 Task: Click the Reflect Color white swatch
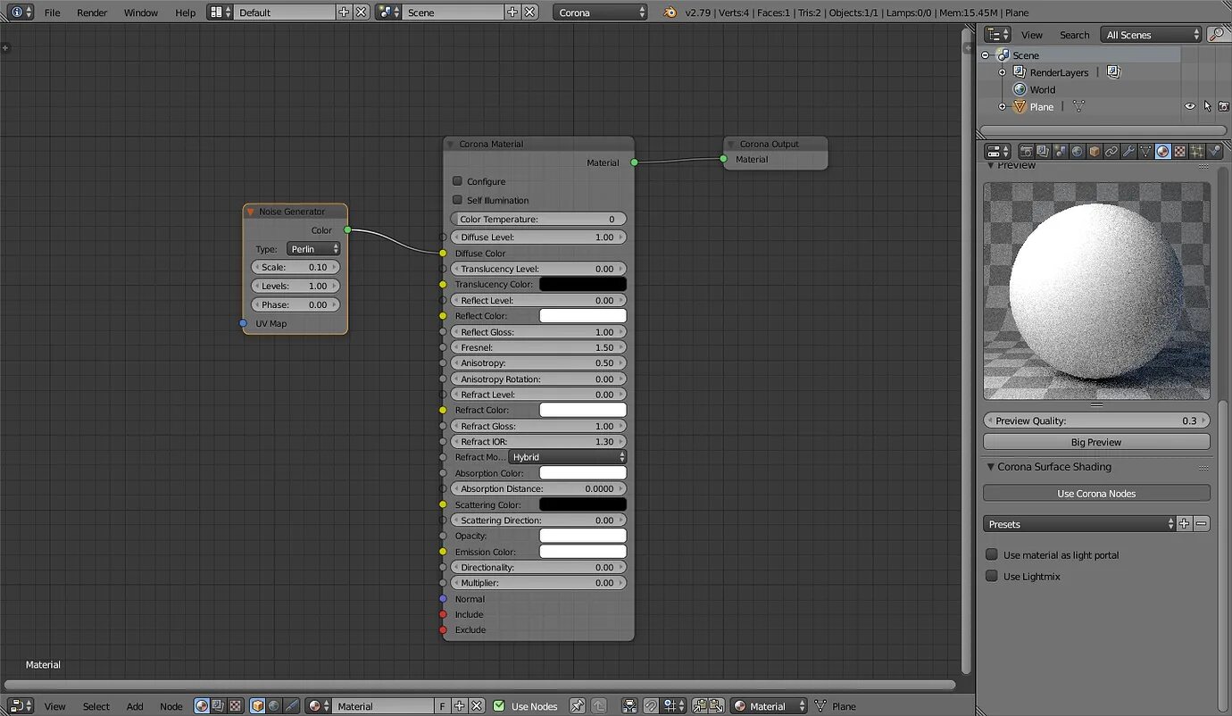coord(583,316)
